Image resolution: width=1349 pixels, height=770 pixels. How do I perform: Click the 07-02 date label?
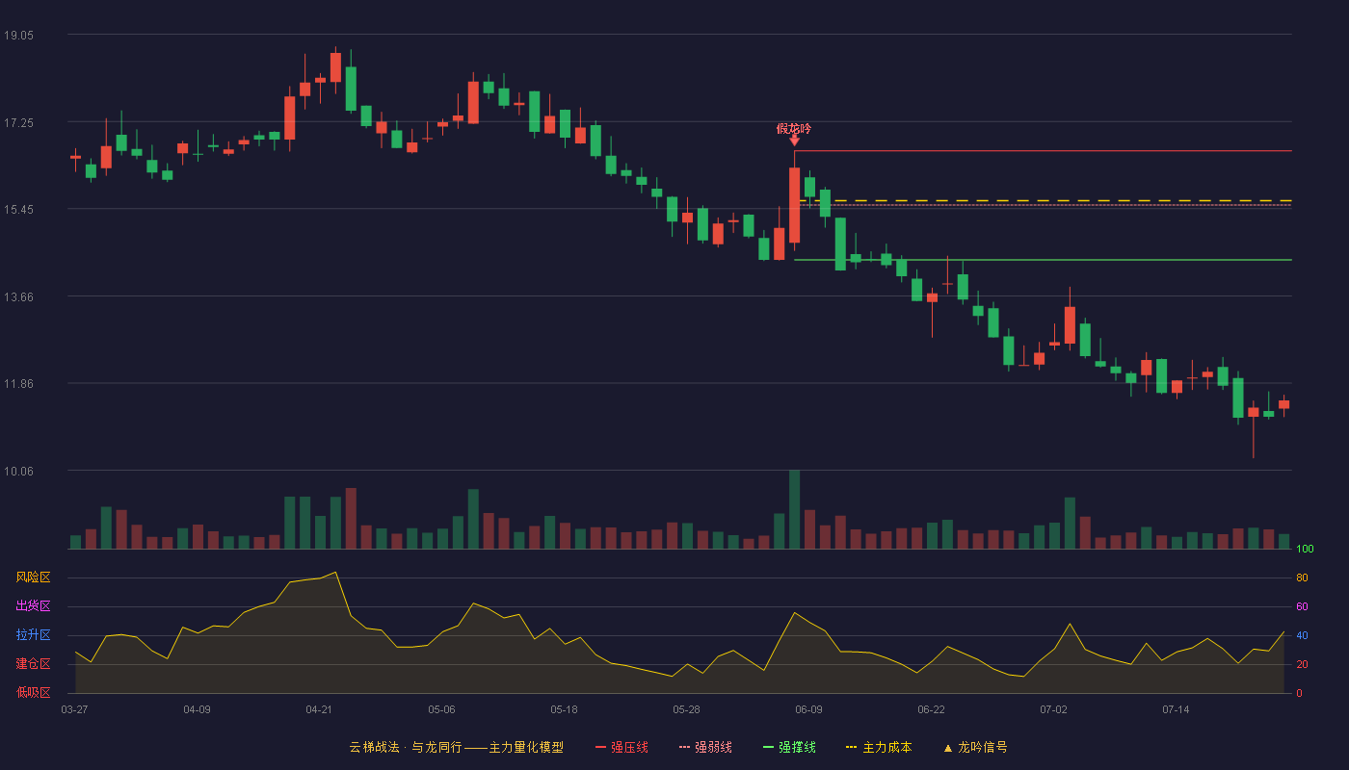[1053, 709]
